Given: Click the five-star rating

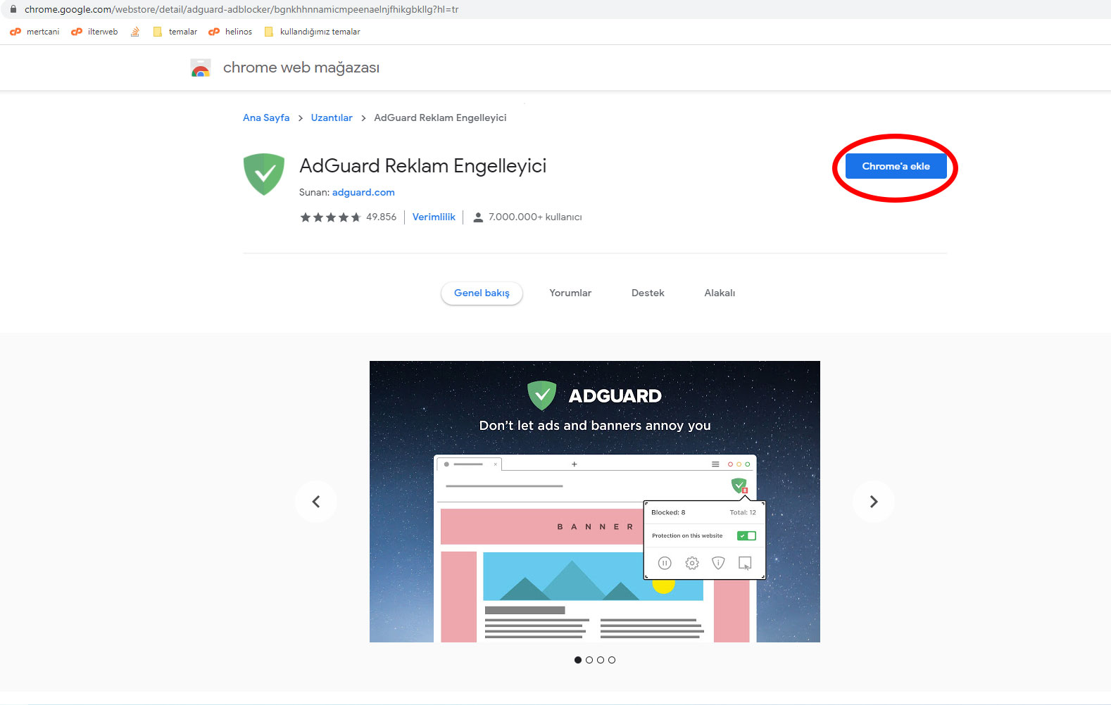Looking at the screenshot, I should [x=330, y=217].
